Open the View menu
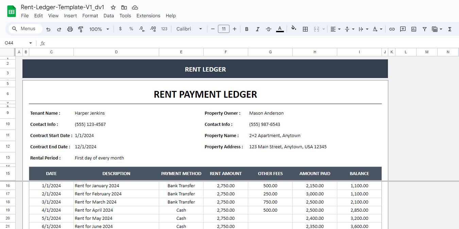Viewport: 459px width, 229px height. coord(53,16)
